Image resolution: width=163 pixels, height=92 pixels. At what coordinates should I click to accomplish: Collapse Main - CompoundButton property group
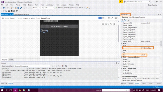pyautogui.click(x=122, y=57)
